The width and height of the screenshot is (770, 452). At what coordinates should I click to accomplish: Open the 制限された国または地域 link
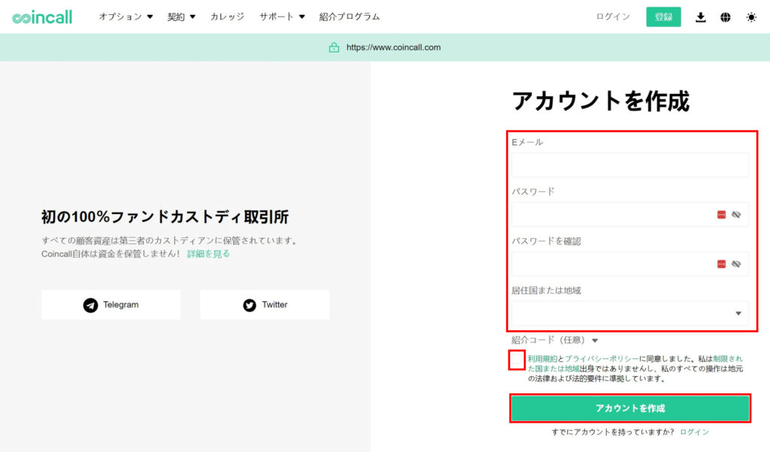(635, 363)
